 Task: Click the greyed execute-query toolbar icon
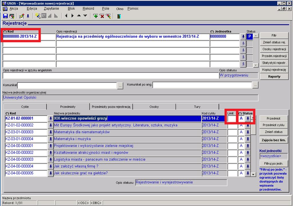44,16
